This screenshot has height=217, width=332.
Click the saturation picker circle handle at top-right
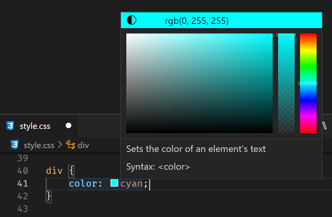[271, 35]
